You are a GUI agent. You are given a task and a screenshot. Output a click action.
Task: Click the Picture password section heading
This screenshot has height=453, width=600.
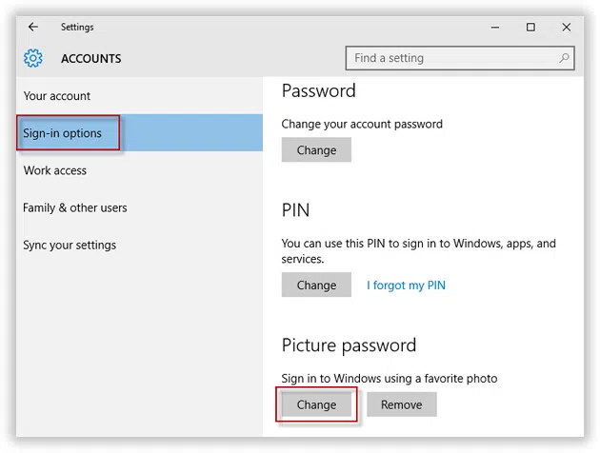[x=349, y=345]
